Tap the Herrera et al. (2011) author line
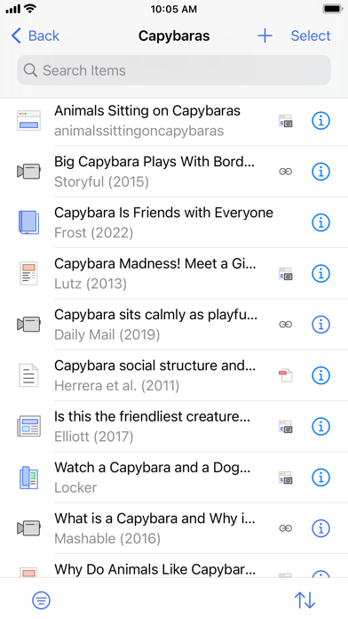This screenshot has width=348, height=619. 116,386
